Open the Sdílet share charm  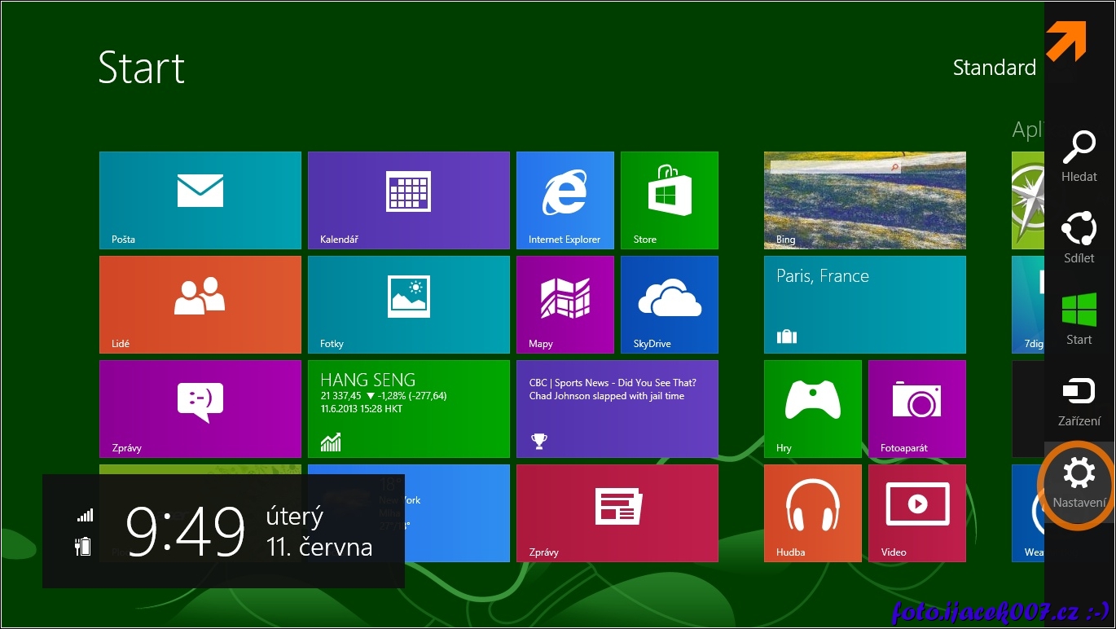(x=1079, y=237)
